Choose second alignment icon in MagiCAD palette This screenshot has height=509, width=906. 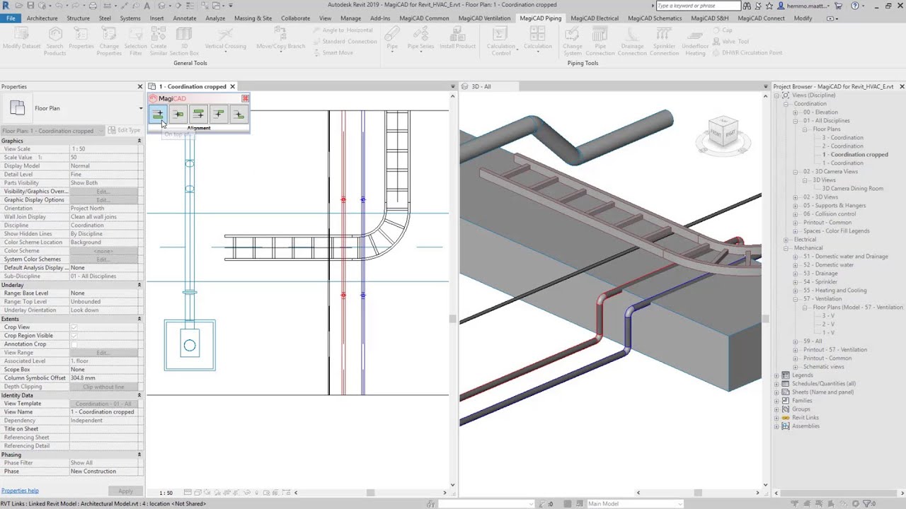pos(178,114)
